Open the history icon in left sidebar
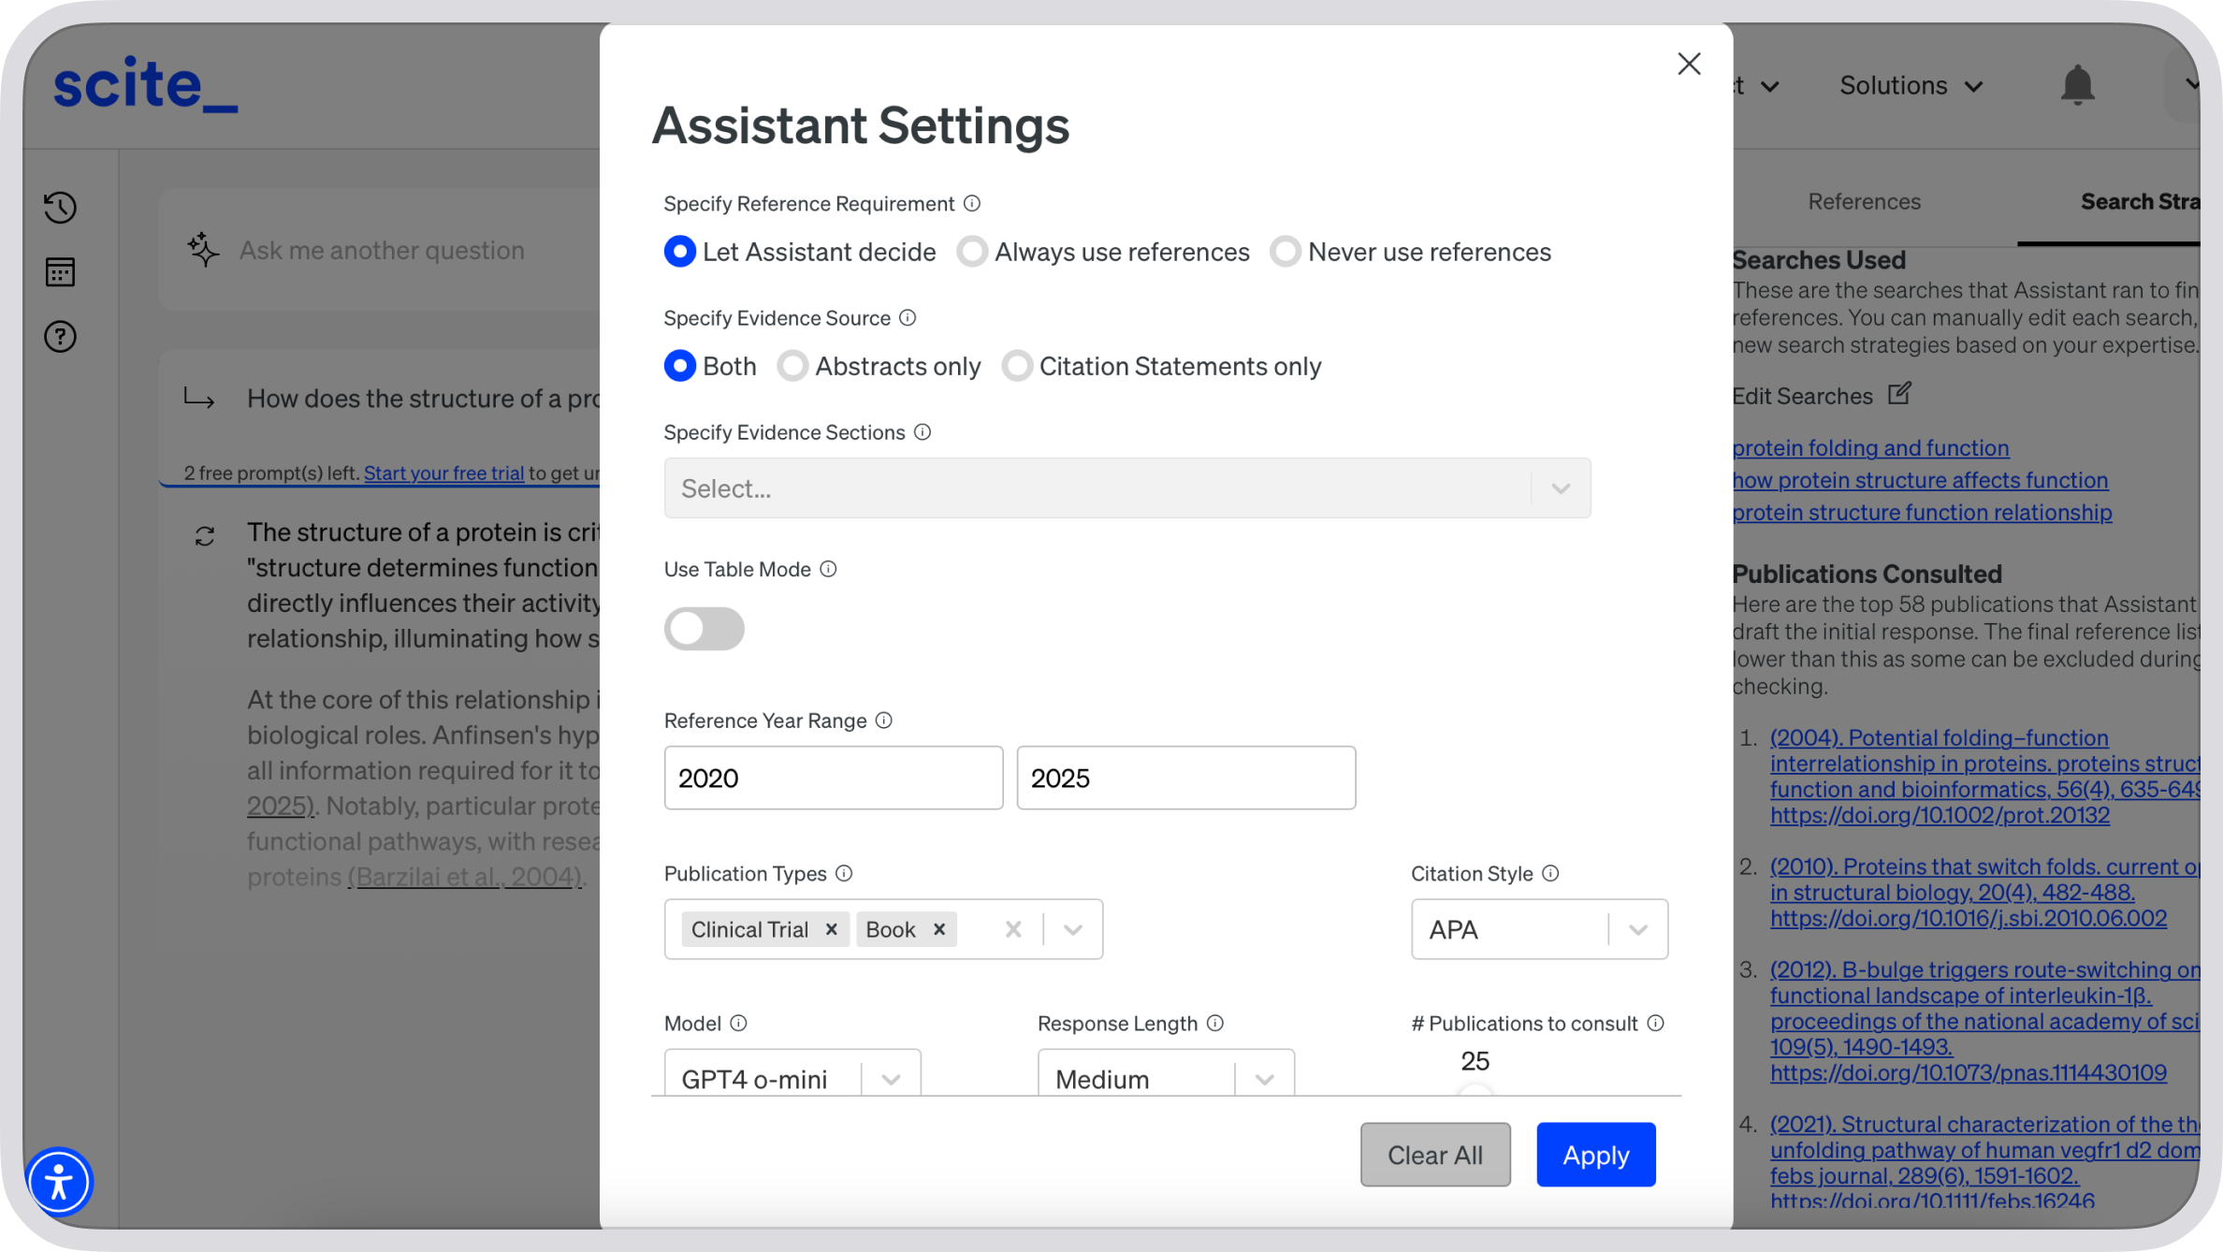Viewport: 2223px width, 1252px height. (60, 208)
